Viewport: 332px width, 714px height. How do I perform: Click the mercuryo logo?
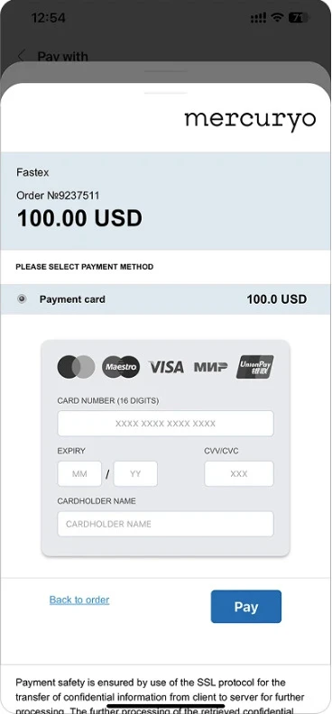click(250, 119)
